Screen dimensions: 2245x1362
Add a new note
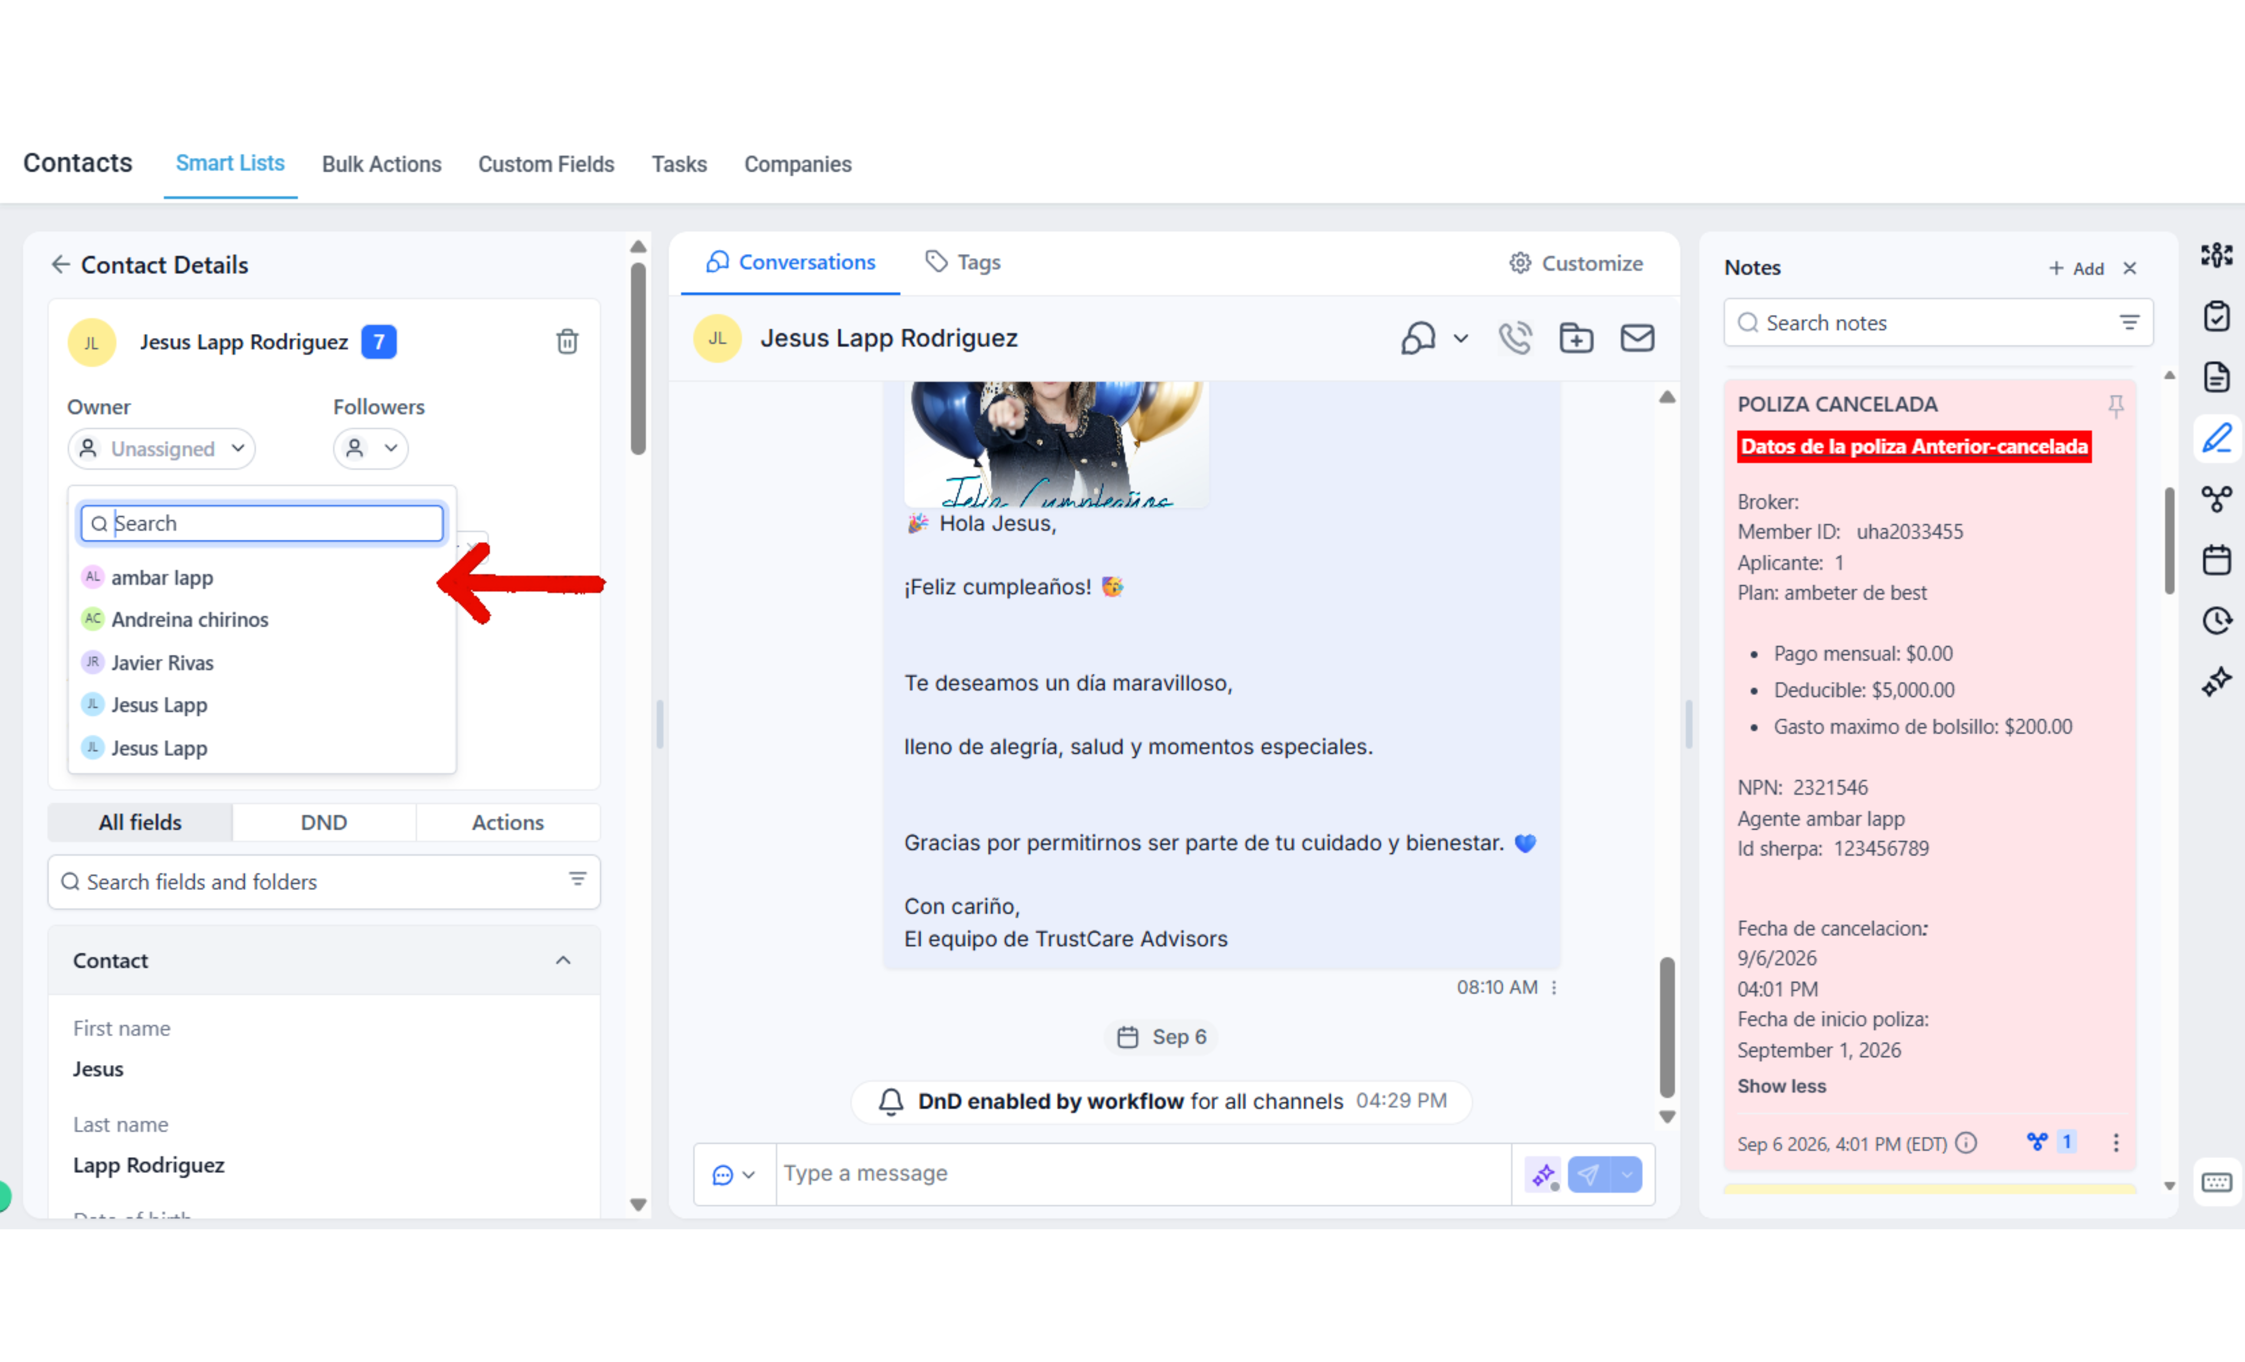2076,268
